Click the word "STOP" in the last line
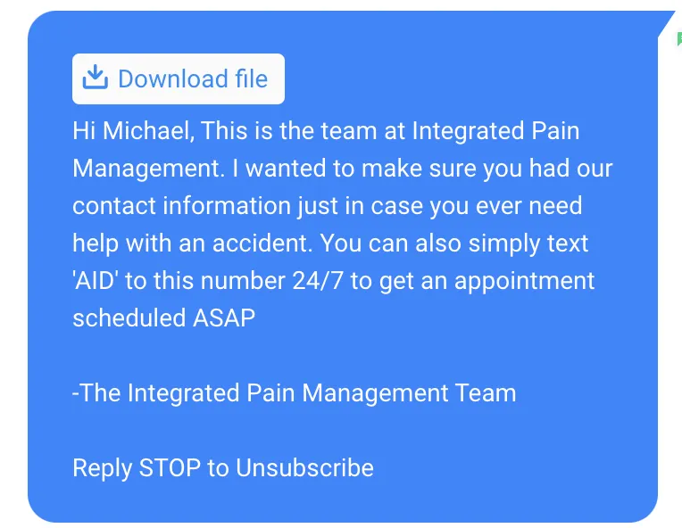This screenshot has width=682, height=528. (170, 468)
